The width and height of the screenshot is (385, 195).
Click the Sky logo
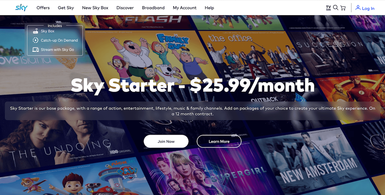point(21,8)
